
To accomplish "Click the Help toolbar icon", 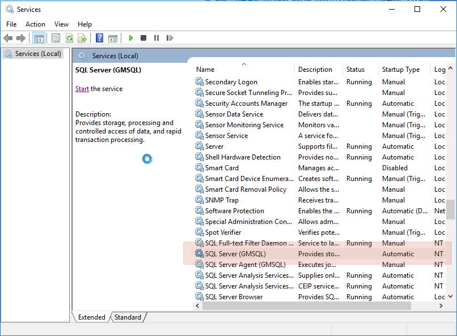I will pos(100,38).
